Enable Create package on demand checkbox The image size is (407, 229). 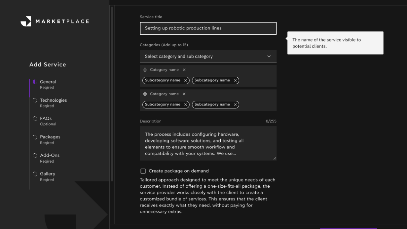click(143, 171)
